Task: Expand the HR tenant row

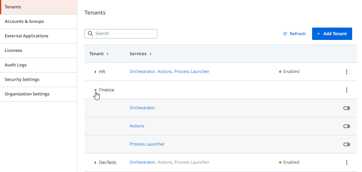Action: point(95,72)
